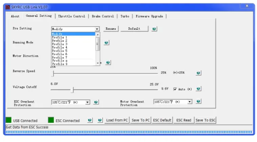The height and width of the screenshot is (142, 257).
Task: Click the help icon next to ESC Connected
Action: [x=90, y=120]
